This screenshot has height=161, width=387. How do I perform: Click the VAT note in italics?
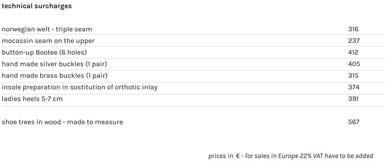[x=291, y=156]
